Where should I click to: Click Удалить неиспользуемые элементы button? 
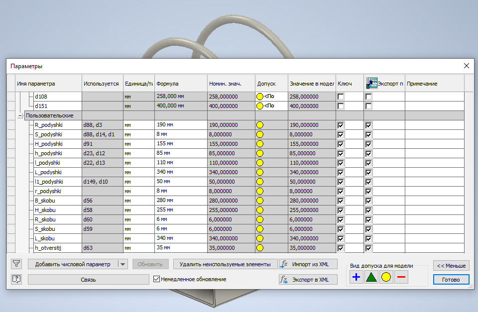225,264
